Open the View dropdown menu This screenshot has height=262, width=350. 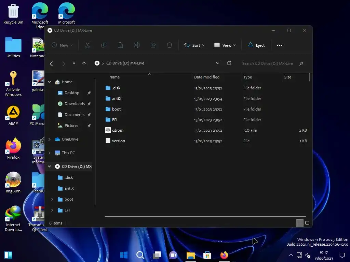tap(225, 45)
